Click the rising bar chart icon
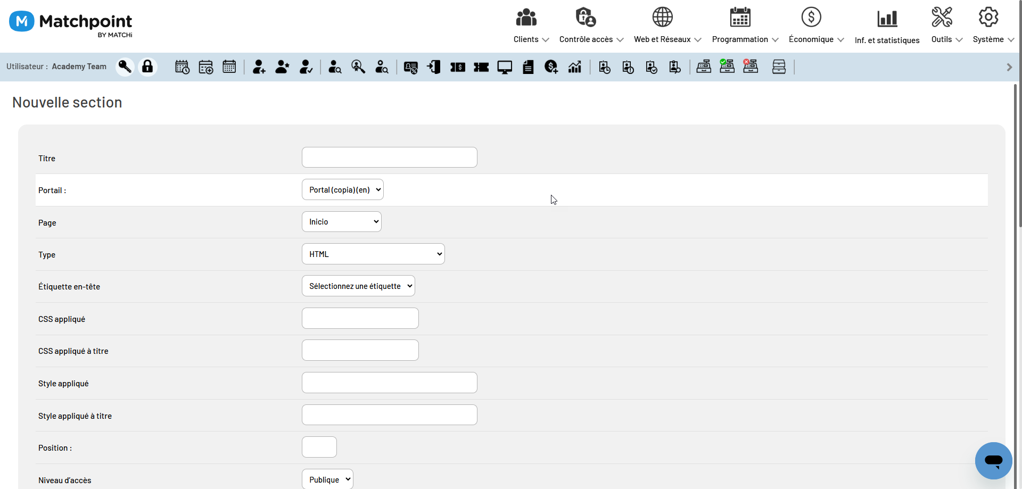1022x489 pixels. point(575,67)
